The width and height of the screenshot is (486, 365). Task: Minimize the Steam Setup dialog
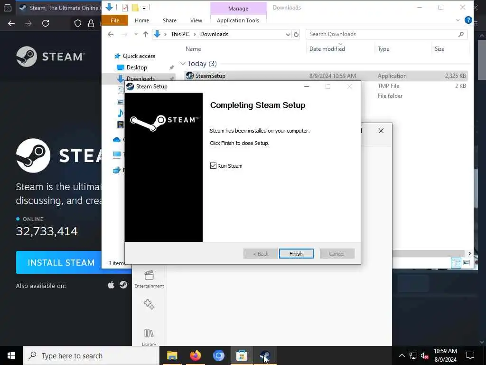pos(307,86)
